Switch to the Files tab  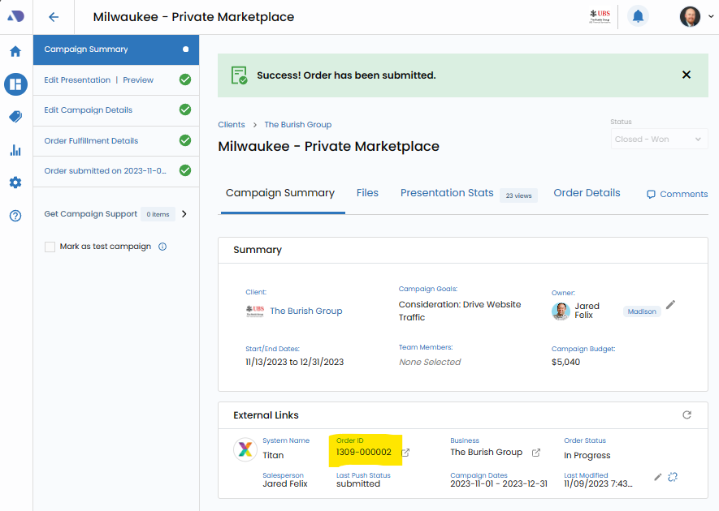click(x=367, y=193)
